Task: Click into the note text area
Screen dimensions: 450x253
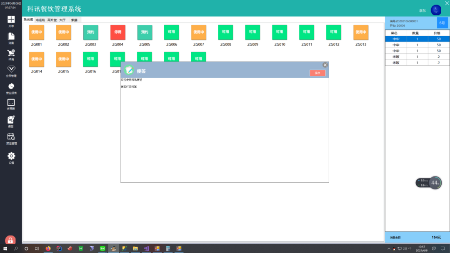Action: (225, 130)
